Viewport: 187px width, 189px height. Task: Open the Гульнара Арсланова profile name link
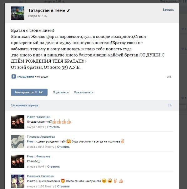(41, 137)
